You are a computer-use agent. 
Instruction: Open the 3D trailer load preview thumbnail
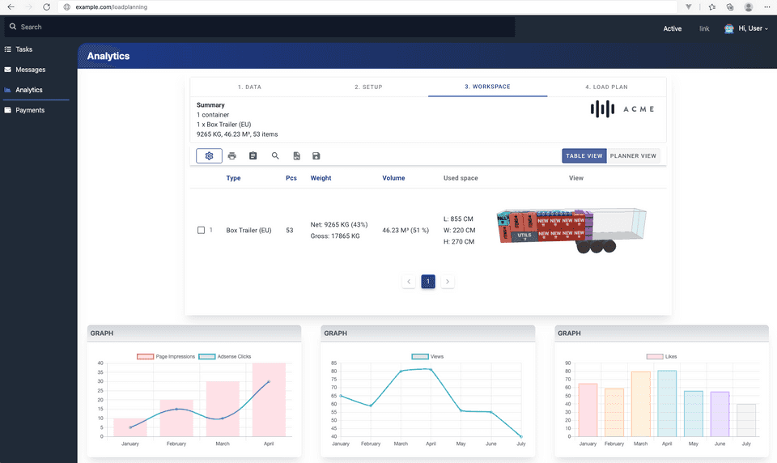[x=571, y=230]
